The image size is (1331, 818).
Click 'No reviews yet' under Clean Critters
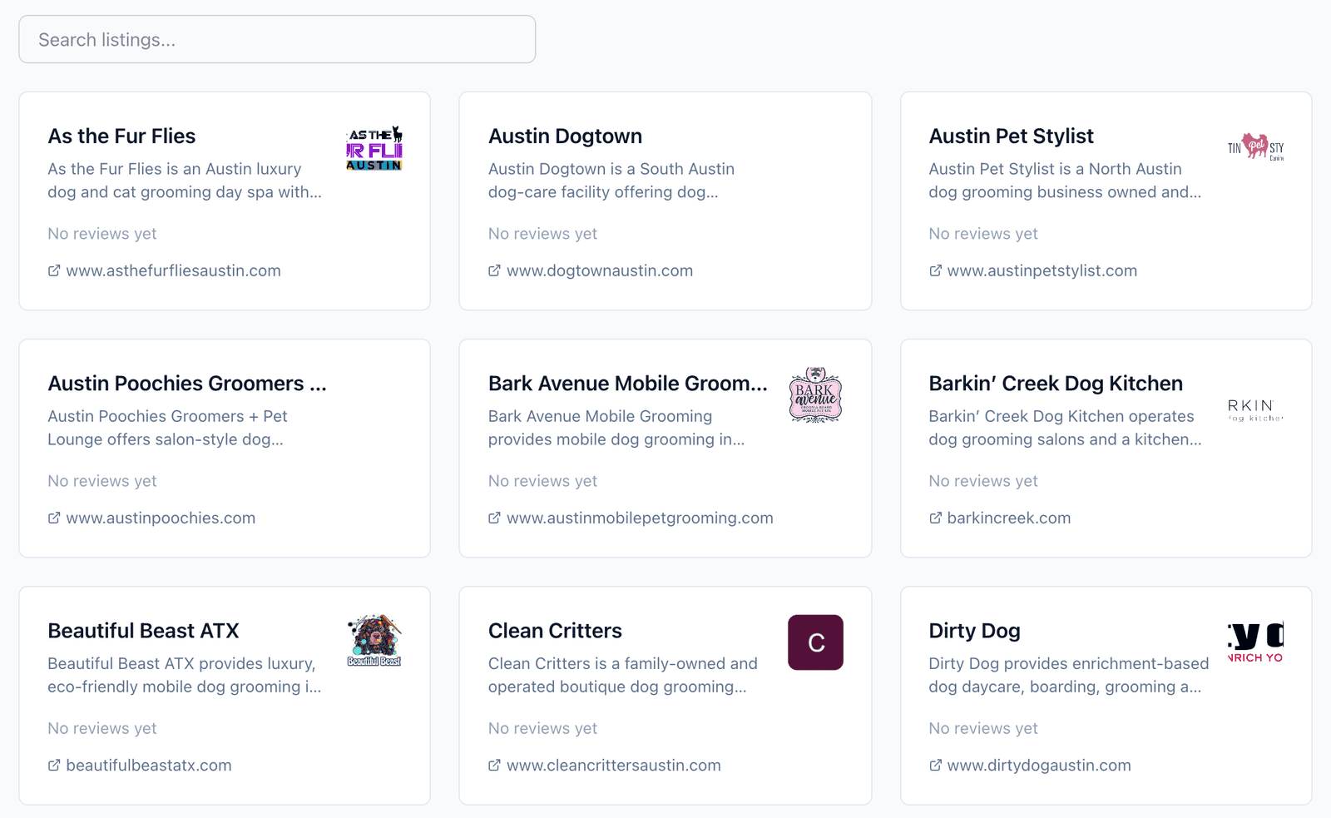coord(542,728)
